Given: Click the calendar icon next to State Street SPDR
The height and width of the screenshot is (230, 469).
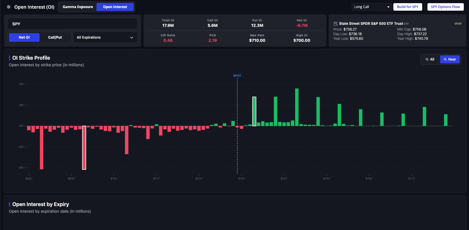Looking at the screenshot, I should pos(336,24).
